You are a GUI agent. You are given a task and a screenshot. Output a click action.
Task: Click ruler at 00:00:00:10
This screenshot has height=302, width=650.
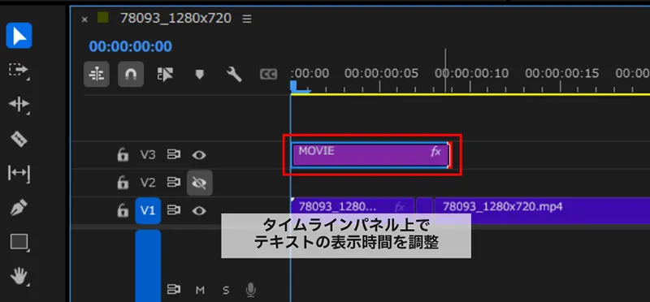471,74
